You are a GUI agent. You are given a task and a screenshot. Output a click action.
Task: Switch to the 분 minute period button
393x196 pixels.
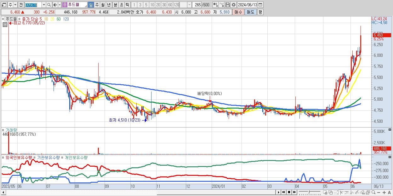[116, 5]
